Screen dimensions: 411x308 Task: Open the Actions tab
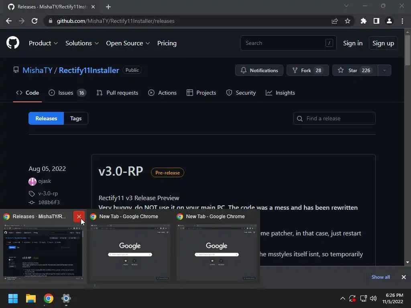(163, 93)
